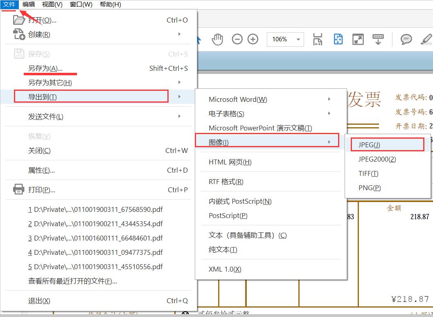Zoom in using the plus icon
433x317 pixels.
pyautogui.click(x=253, y=39)
